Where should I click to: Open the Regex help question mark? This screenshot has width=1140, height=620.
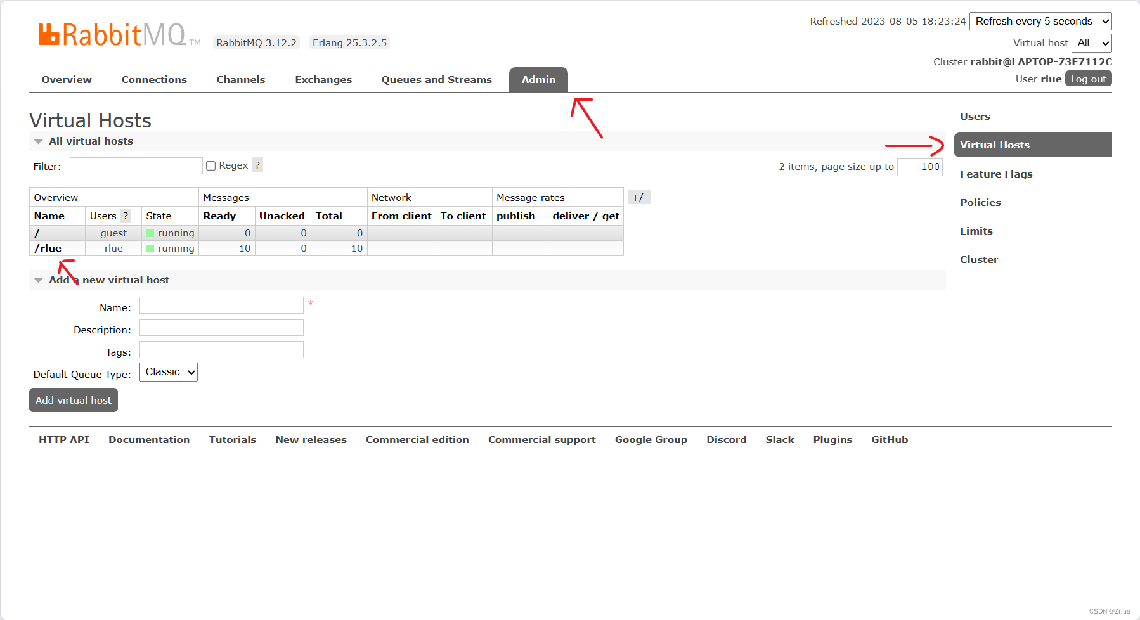click(257, 165)
